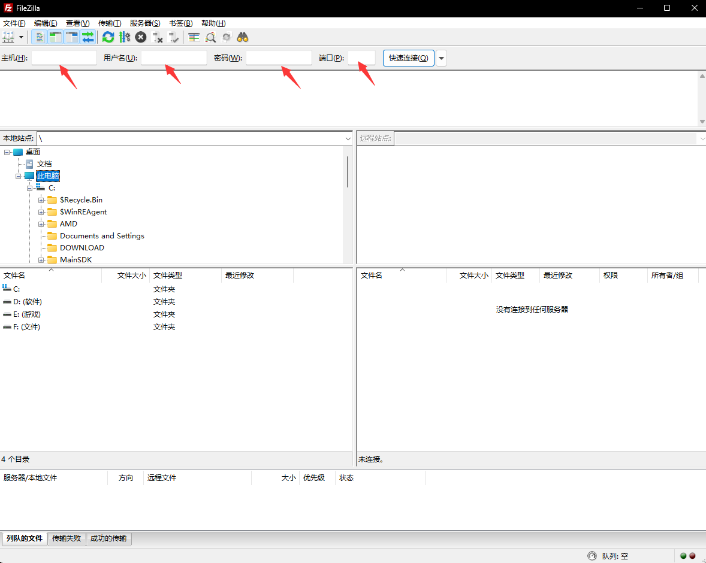Viewport: 706px width, 563px height.
Task: Open the 帮助(H) menu
Action: (x=213, y=23)
